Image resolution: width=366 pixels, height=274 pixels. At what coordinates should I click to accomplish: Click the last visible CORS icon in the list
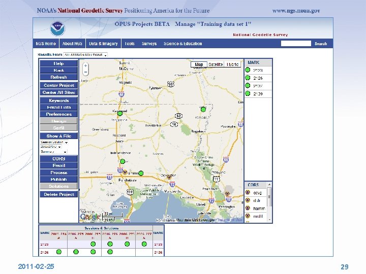click(248, 216)
